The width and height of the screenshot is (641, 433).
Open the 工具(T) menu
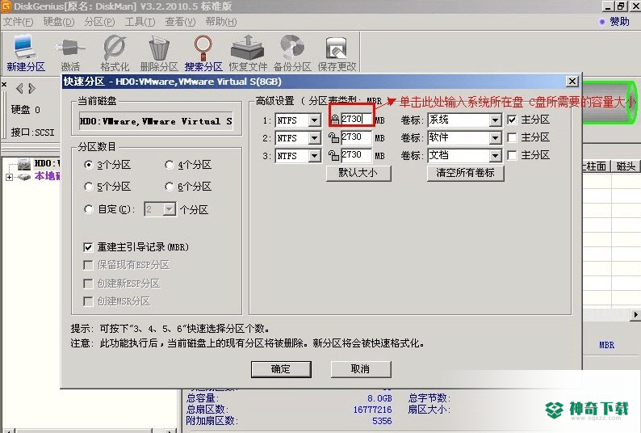pyautogui.click(x=140, y=22)
